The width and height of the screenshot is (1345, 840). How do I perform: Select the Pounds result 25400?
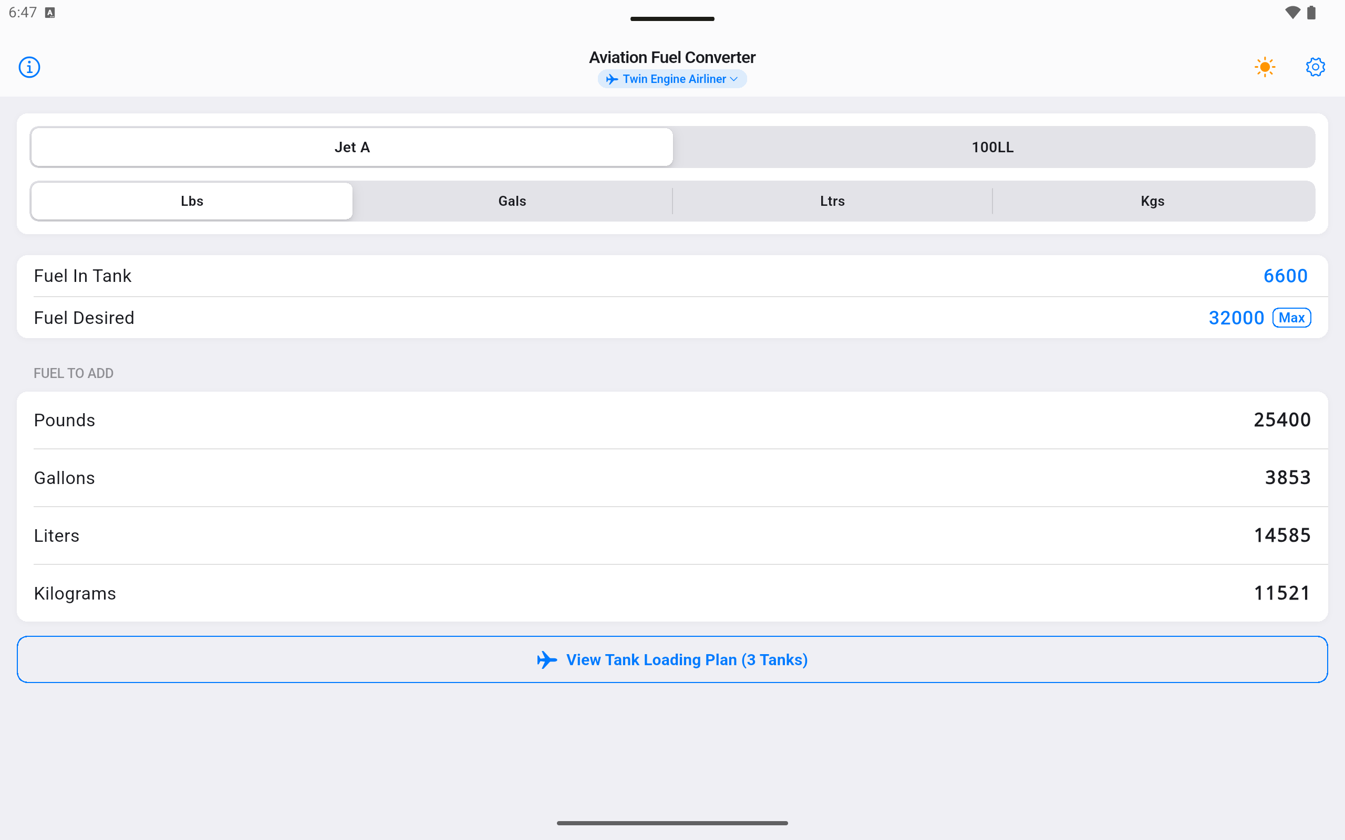1281,420
